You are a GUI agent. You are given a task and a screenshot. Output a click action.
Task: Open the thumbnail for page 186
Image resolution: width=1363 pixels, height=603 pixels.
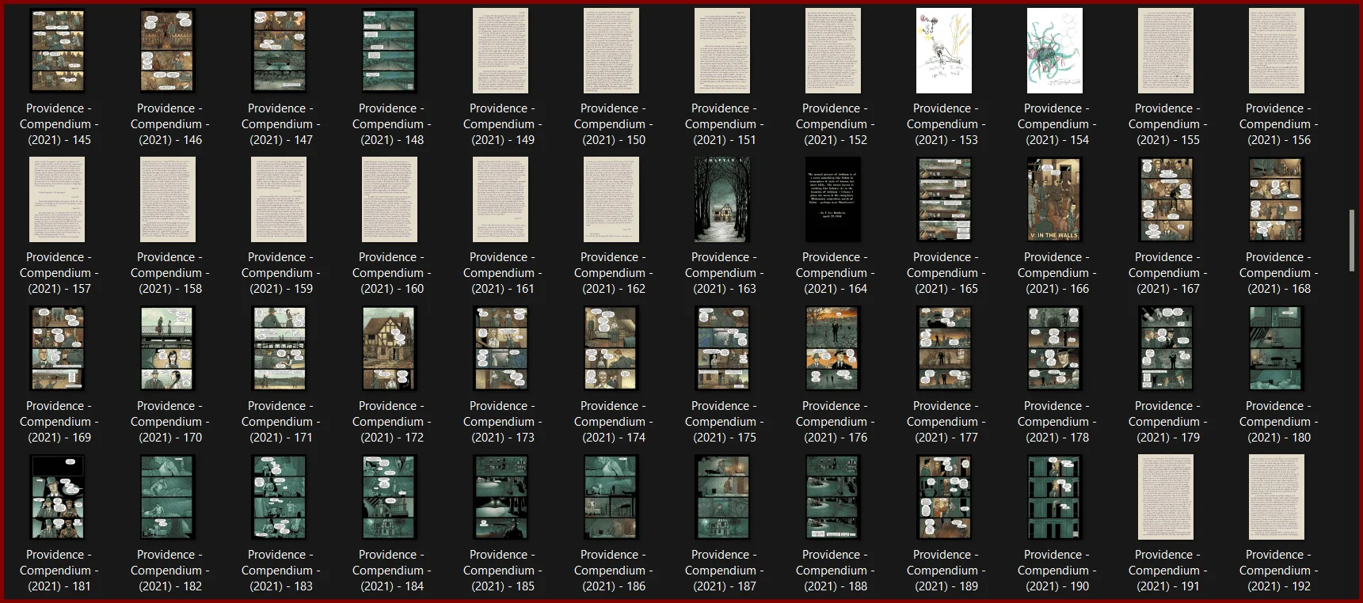coord(611,497)
